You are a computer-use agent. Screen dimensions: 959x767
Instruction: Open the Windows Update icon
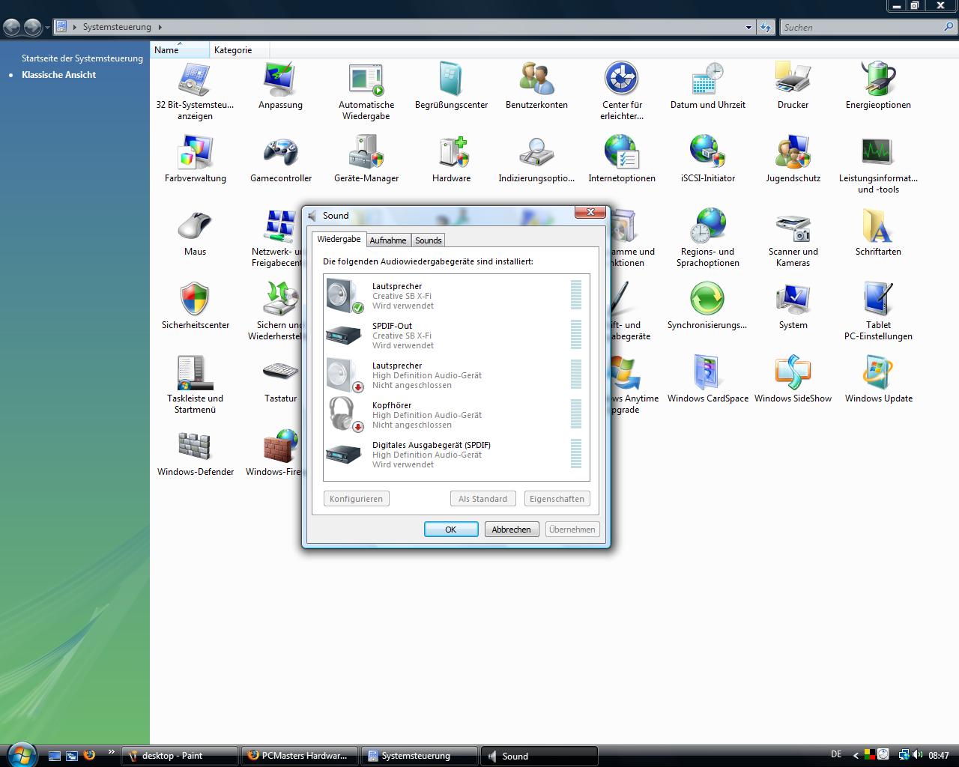[878, 373]
